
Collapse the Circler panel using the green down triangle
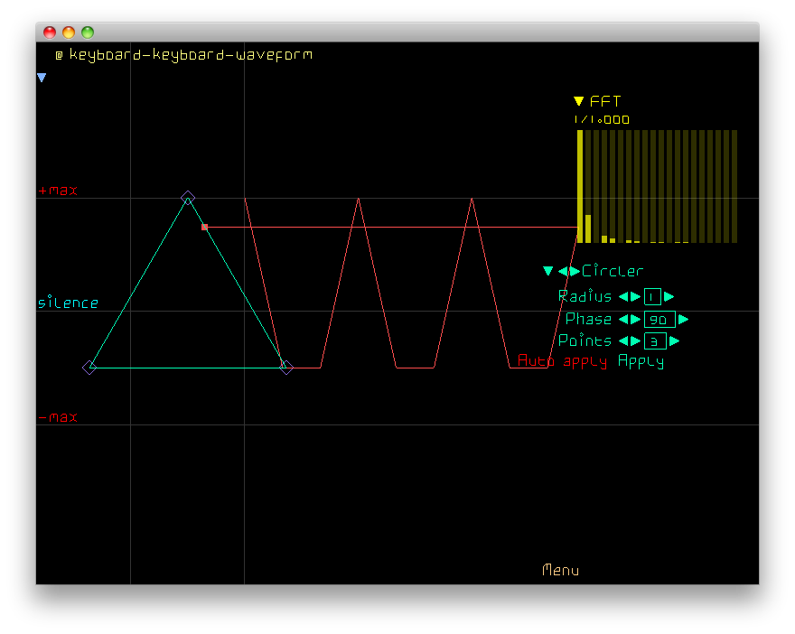pos(547,271)
